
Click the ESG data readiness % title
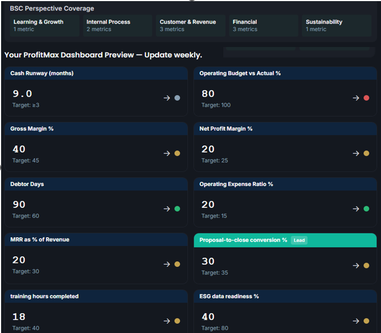[229, 296]
